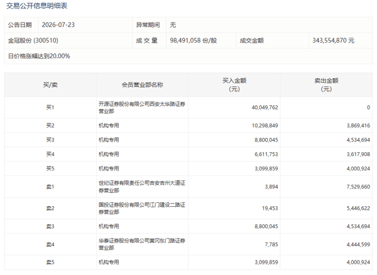This screenshot has width=377, height=275.
Task: Click the 买入金额(元) column header
Action: 234,85
